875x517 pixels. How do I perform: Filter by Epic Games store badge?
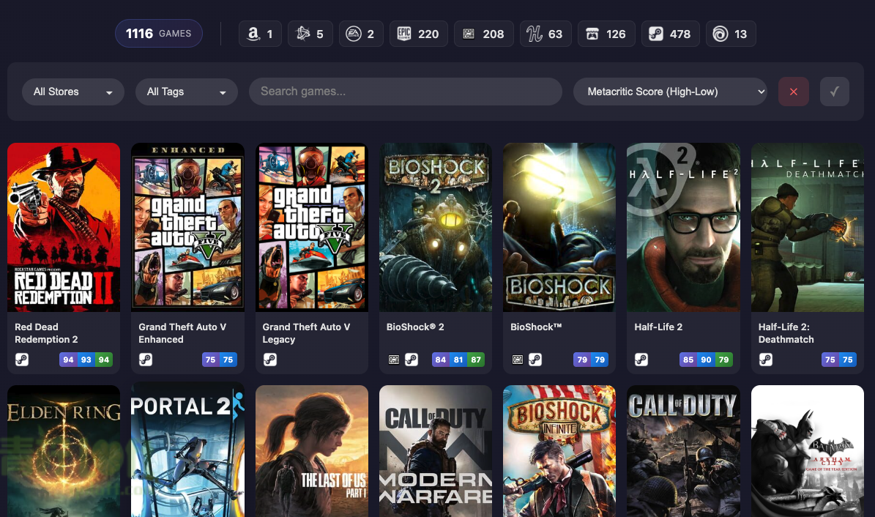coord(418,34)
